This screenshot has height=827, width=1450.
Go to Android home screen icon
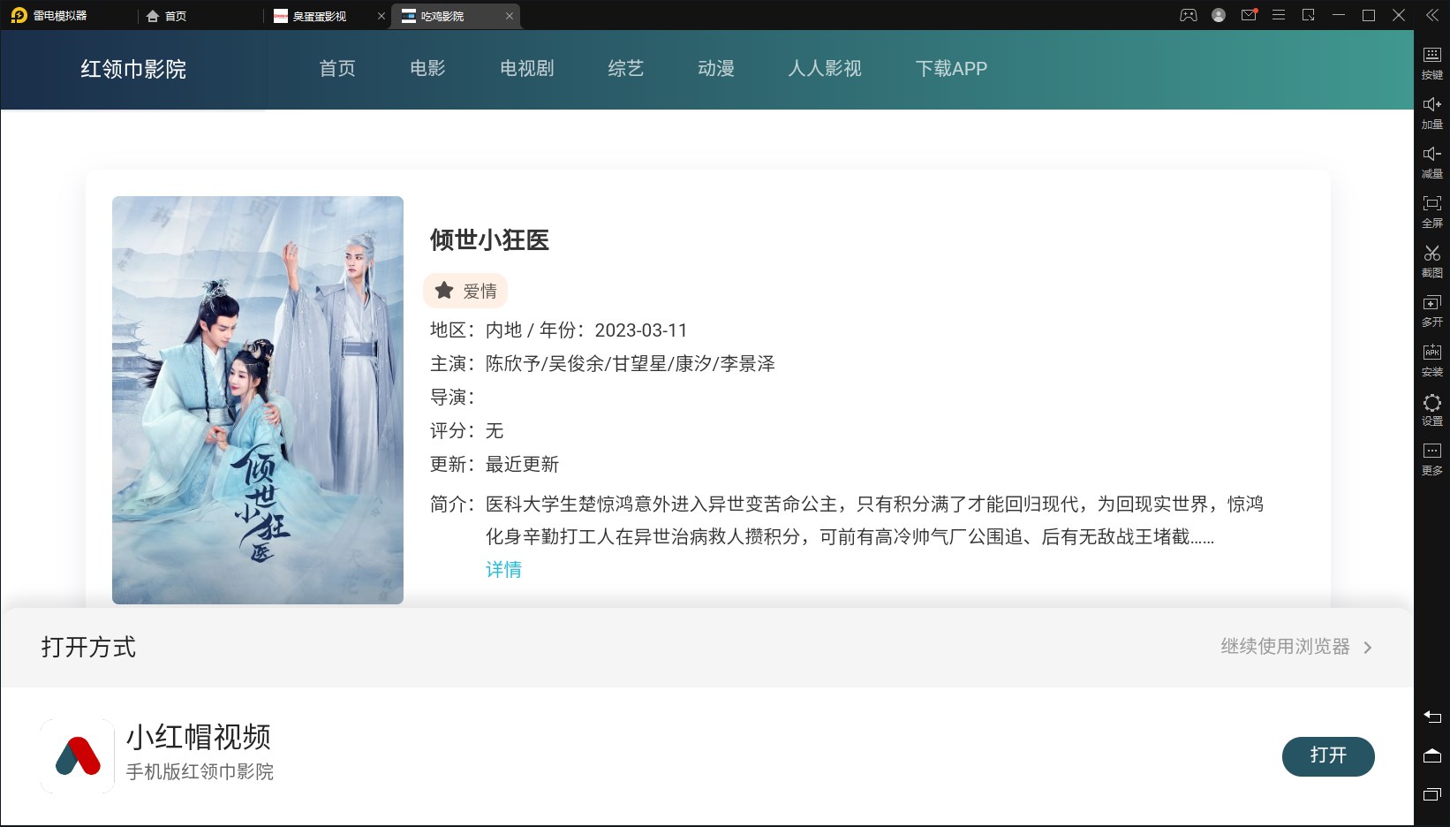coord(1432,755)
